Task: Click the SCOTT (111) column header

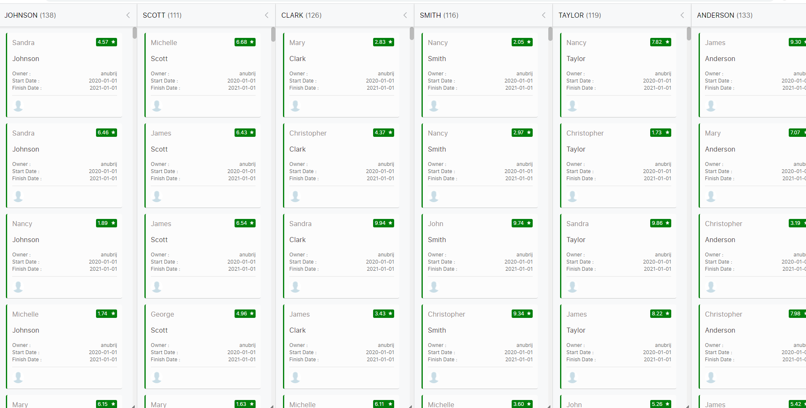Action: (162, 15)
